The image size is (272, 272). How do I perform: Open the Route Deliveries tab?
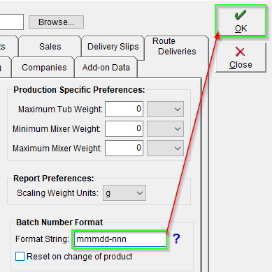pyautogui.click(x=176, y=46)
